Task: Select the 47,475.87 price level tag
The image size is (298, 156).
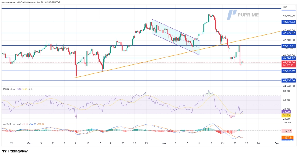Action: click(x=288, y=33)
